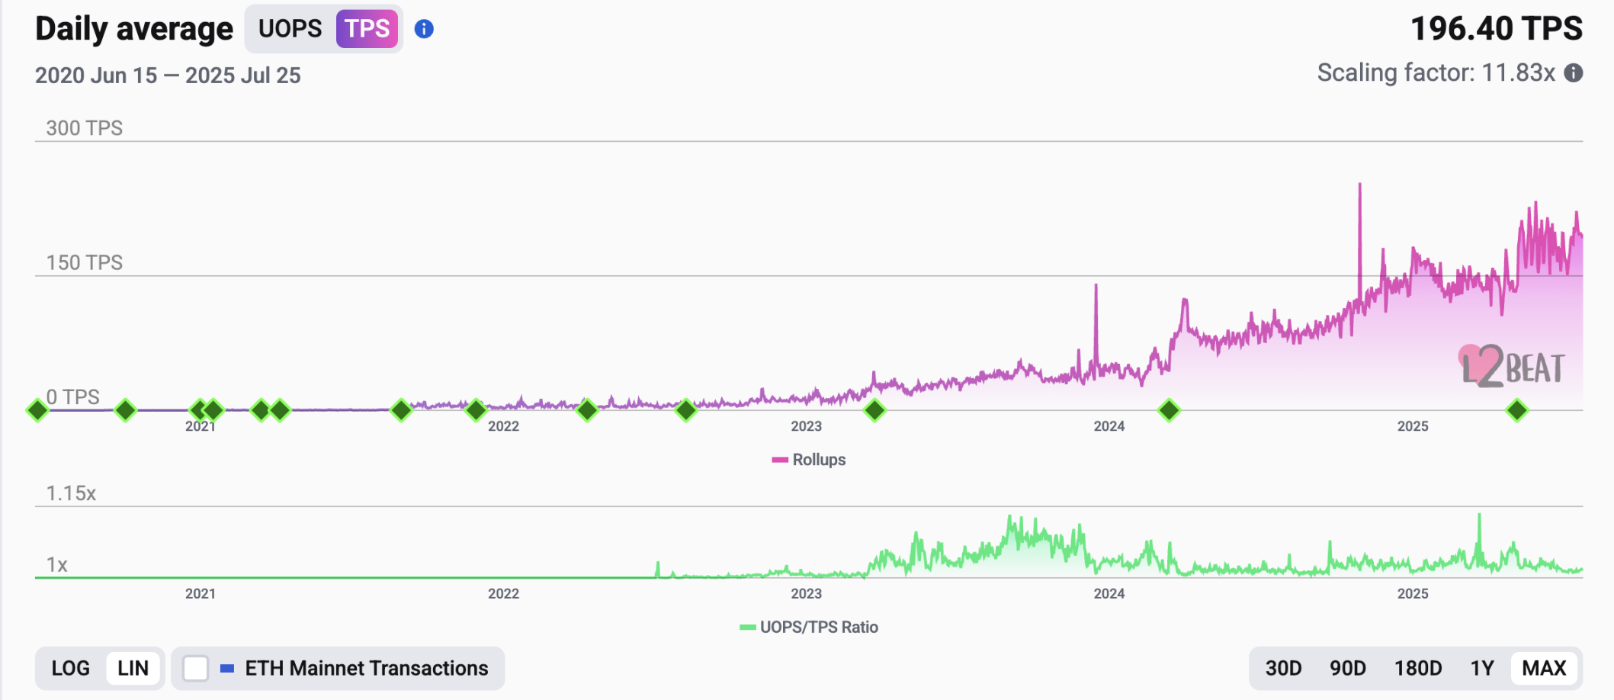Screen dimensions: 1614x700
Task: Select the TPS metric toggle
Action: tap(367, 29)
